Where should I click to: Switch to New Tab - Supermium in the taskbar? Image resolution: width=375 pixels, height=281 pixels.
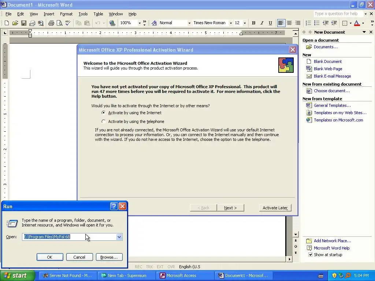pos(126,276)
